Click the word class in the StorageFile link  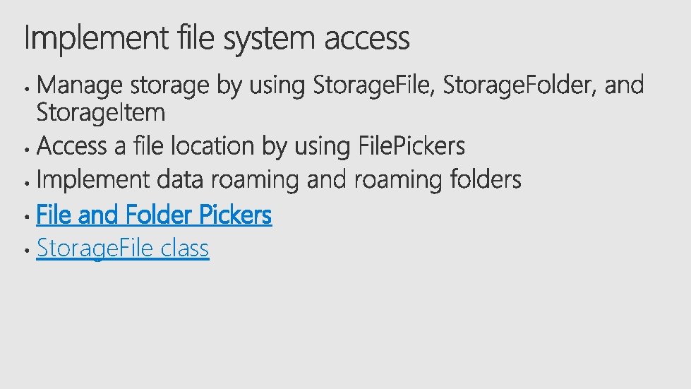(185, 248)
